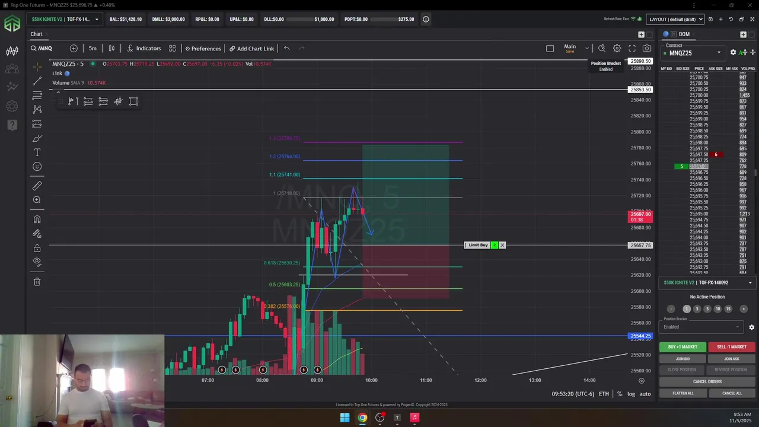Click the undo arrow in chart toolbar
The height and width of the screenshot is (427, 759).
pos(286,48)
